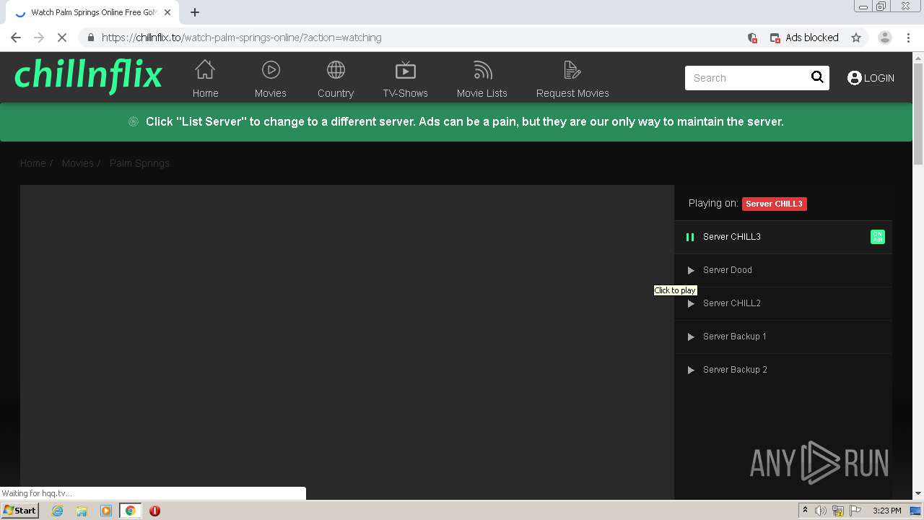Open the browser profile avatar
924x520 pixels.
click(x=884, y=38)
